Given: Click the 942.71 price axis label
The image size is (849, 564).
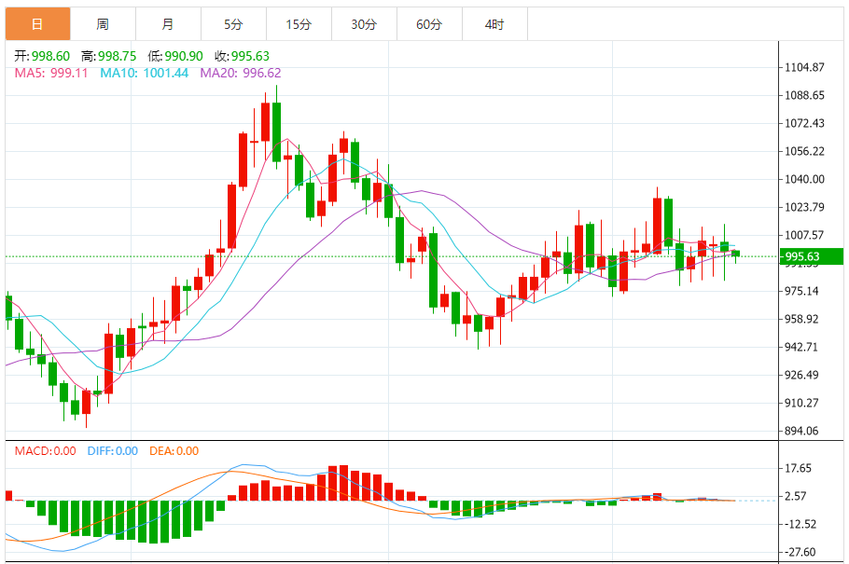Looking at the screenshot, I should click(x=802, y=347).
